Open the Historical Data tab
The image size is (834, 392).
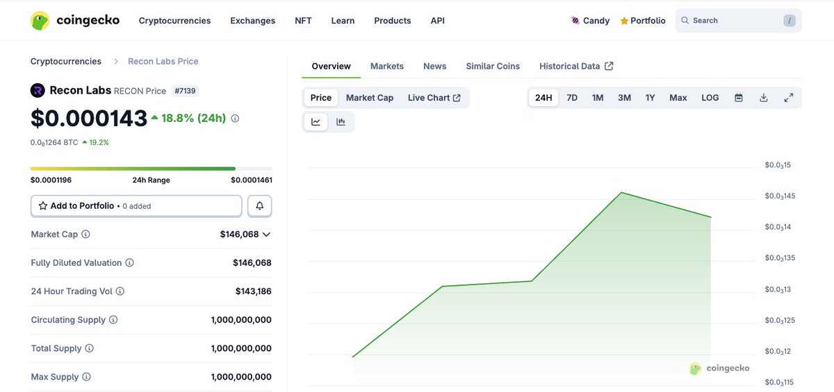576,66
